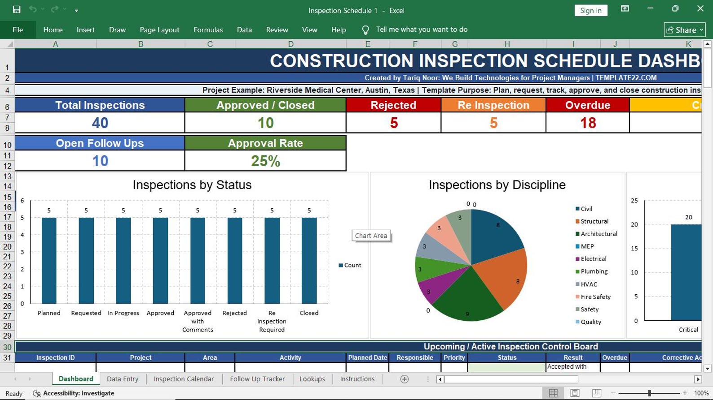This screenshot has width=713, height=400.
Task: Click the Accepted with cell
Action: pyautogui.click(x=573, y=367)
